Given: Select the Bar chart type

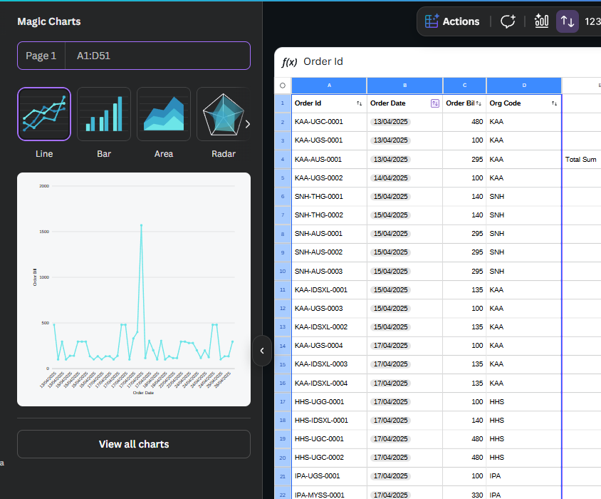Looking at the screenshot, I should (104, 114).
